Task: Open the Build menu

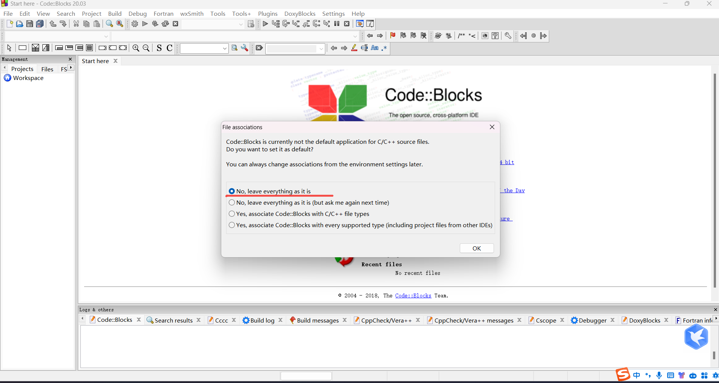Action: click(x=115, y=14)
